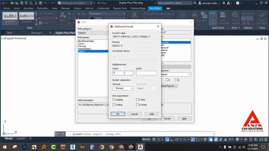
Task: Open the Decimal separator dropdown
Action: pos(123,89)
